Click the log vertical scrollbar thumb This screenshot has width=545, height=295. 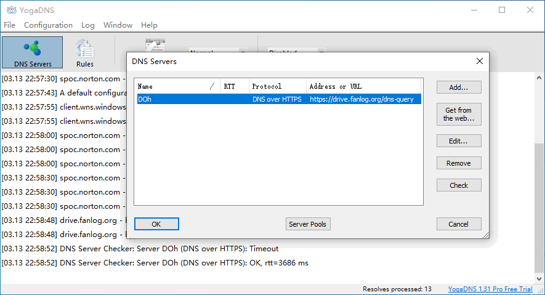(x=539, y=208)
